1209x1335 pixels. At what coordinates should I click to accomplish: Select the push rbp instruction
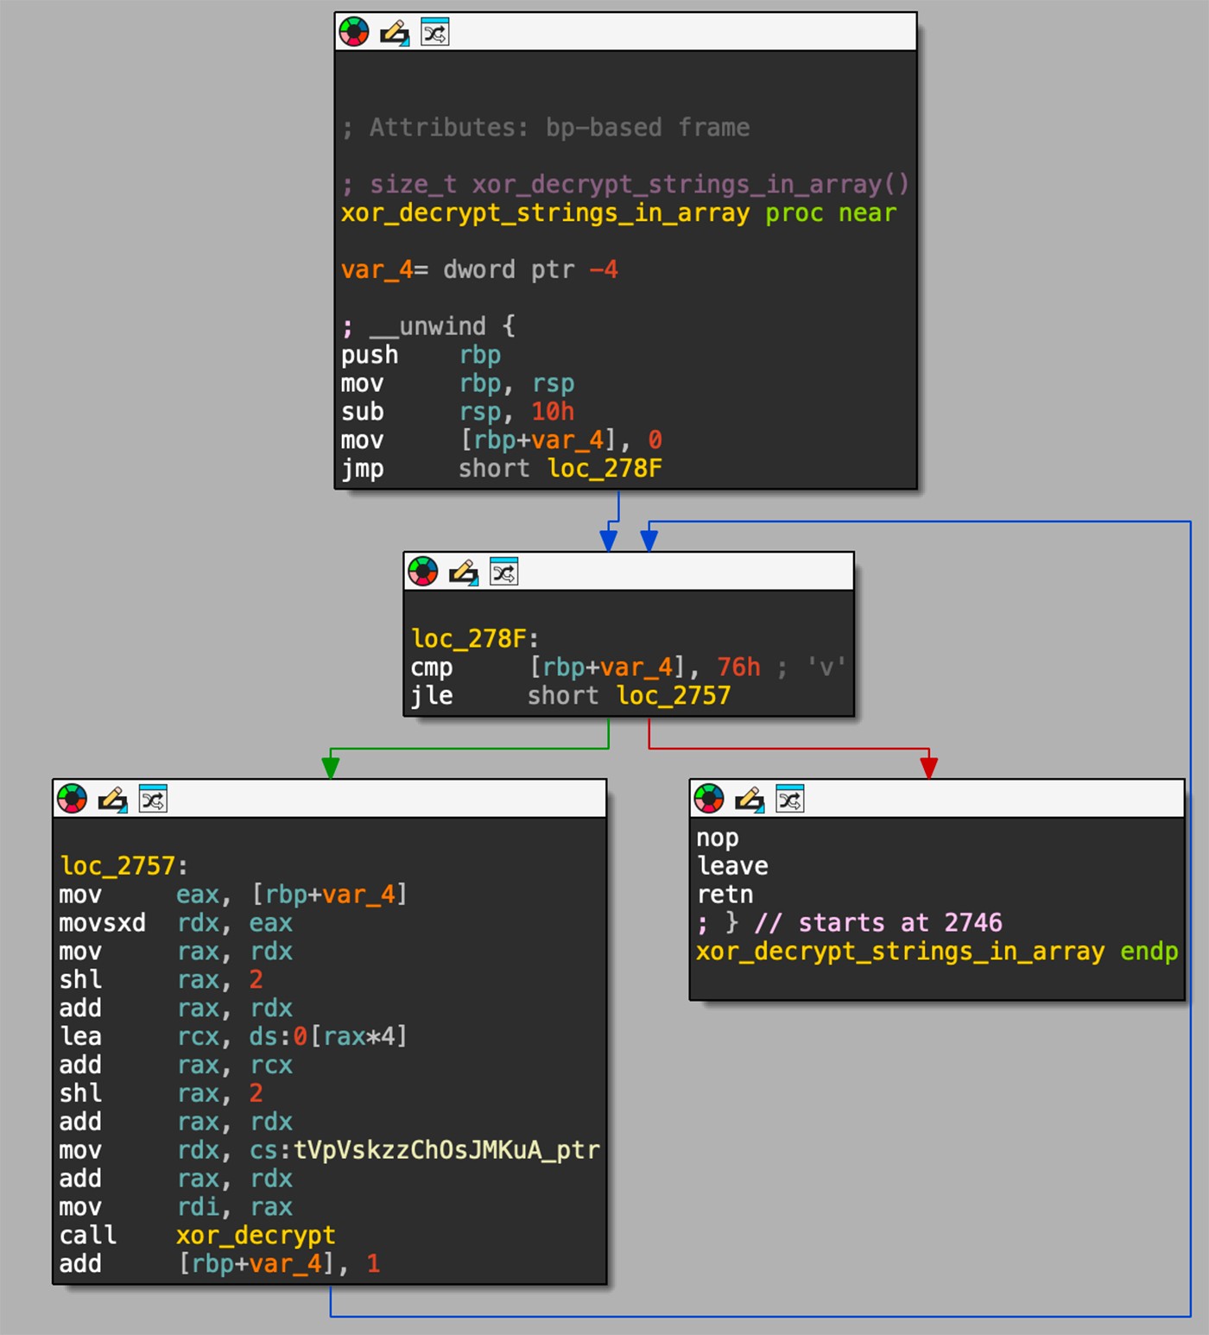click(421, 355)
